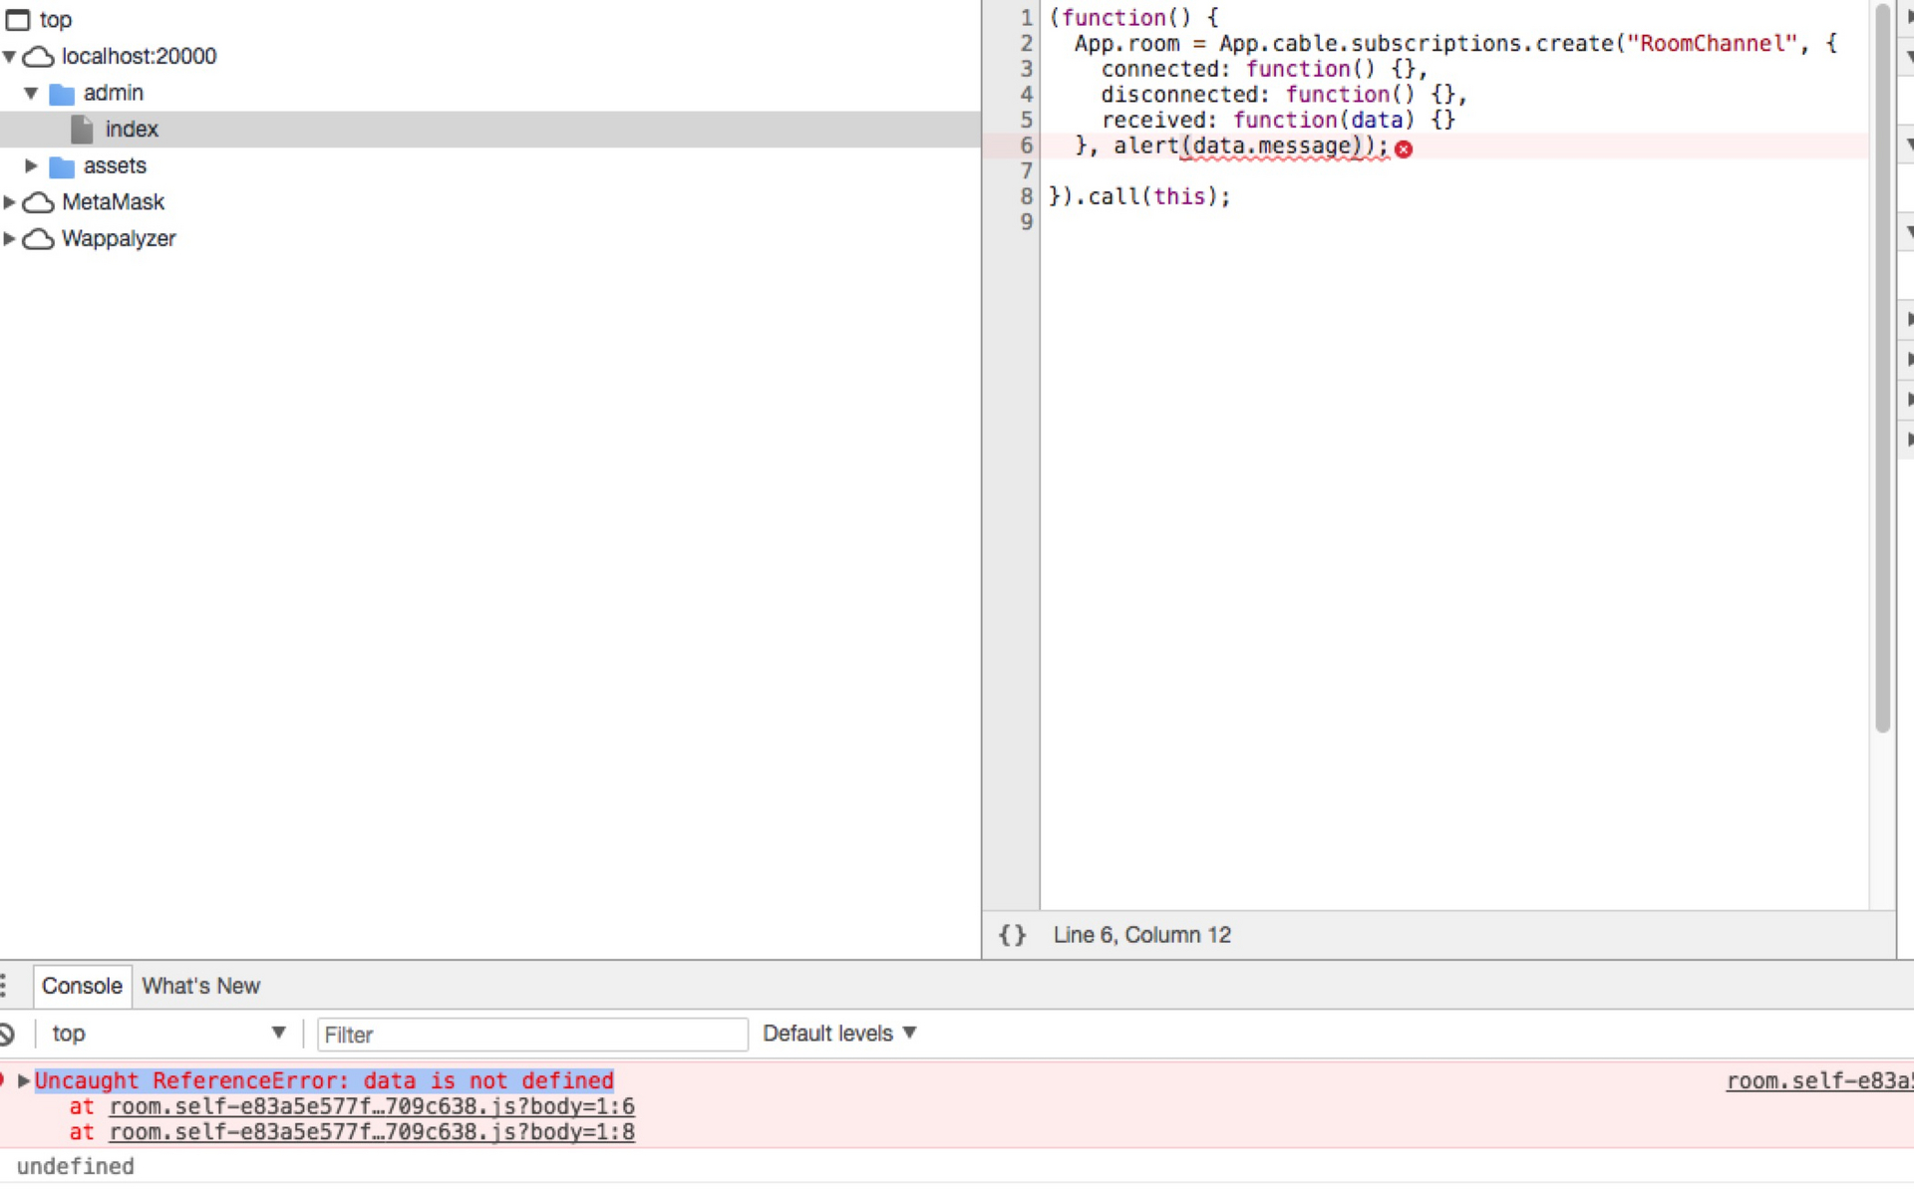The width and height of the screenshot is (1914, 1196).
Task: Format code with the pretty-print braces icon
Action: [x=1012, y=935]
